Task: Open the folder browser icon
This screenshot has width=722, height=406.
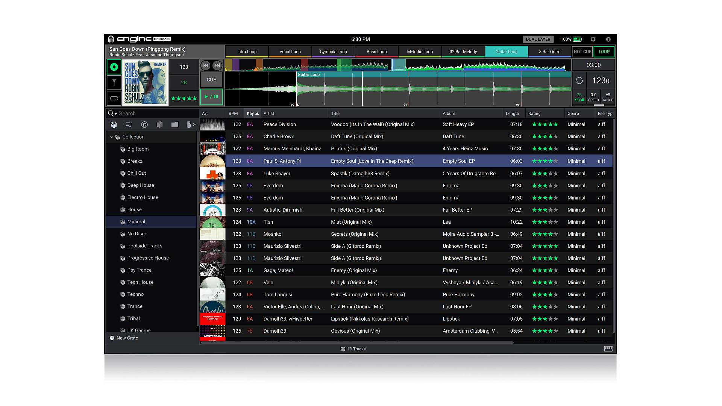Action: [x=175, y=124]
